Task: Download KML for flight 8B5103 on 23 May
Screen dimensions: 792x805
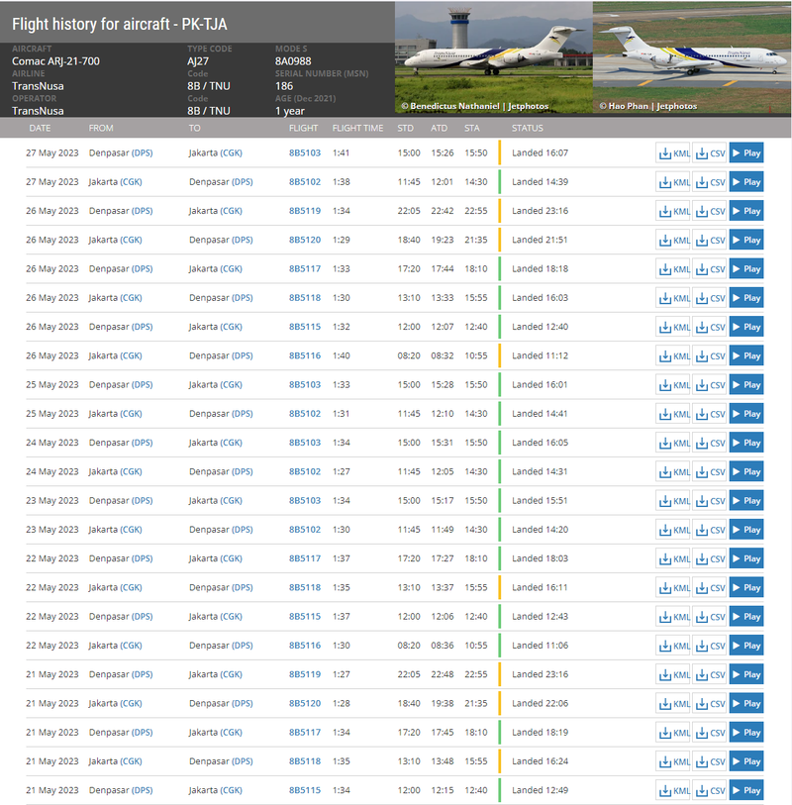Action: point(673,501)
